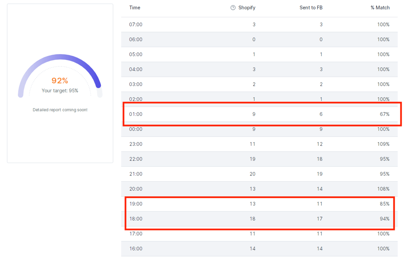405x258 pixels.
Task: Click Sent to FB value 6 at 01:00
Action: tap(321, 114)
